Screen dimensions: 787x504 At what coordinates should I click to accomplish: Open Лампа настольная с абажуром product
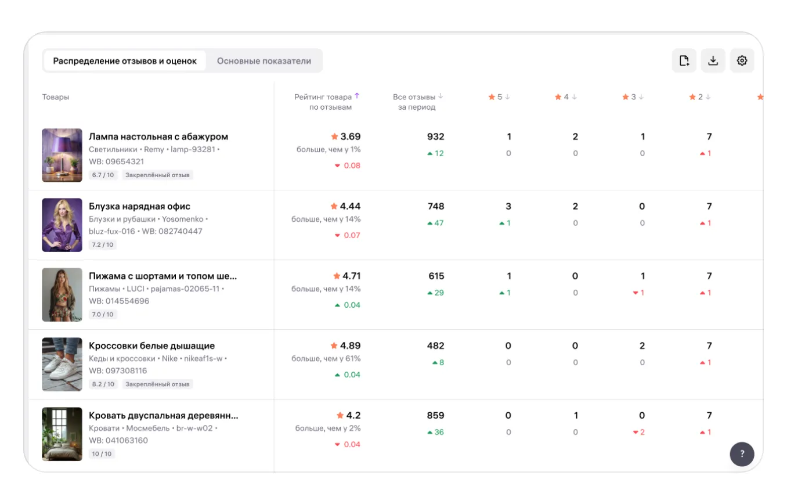point(158,137)
